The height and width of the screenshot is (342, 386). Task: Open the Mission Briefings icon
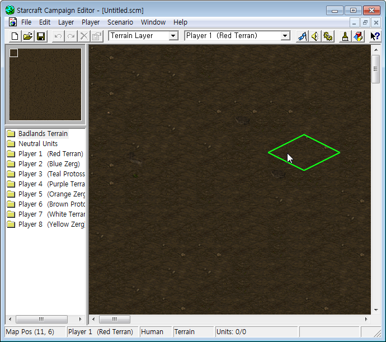[302, 36]
